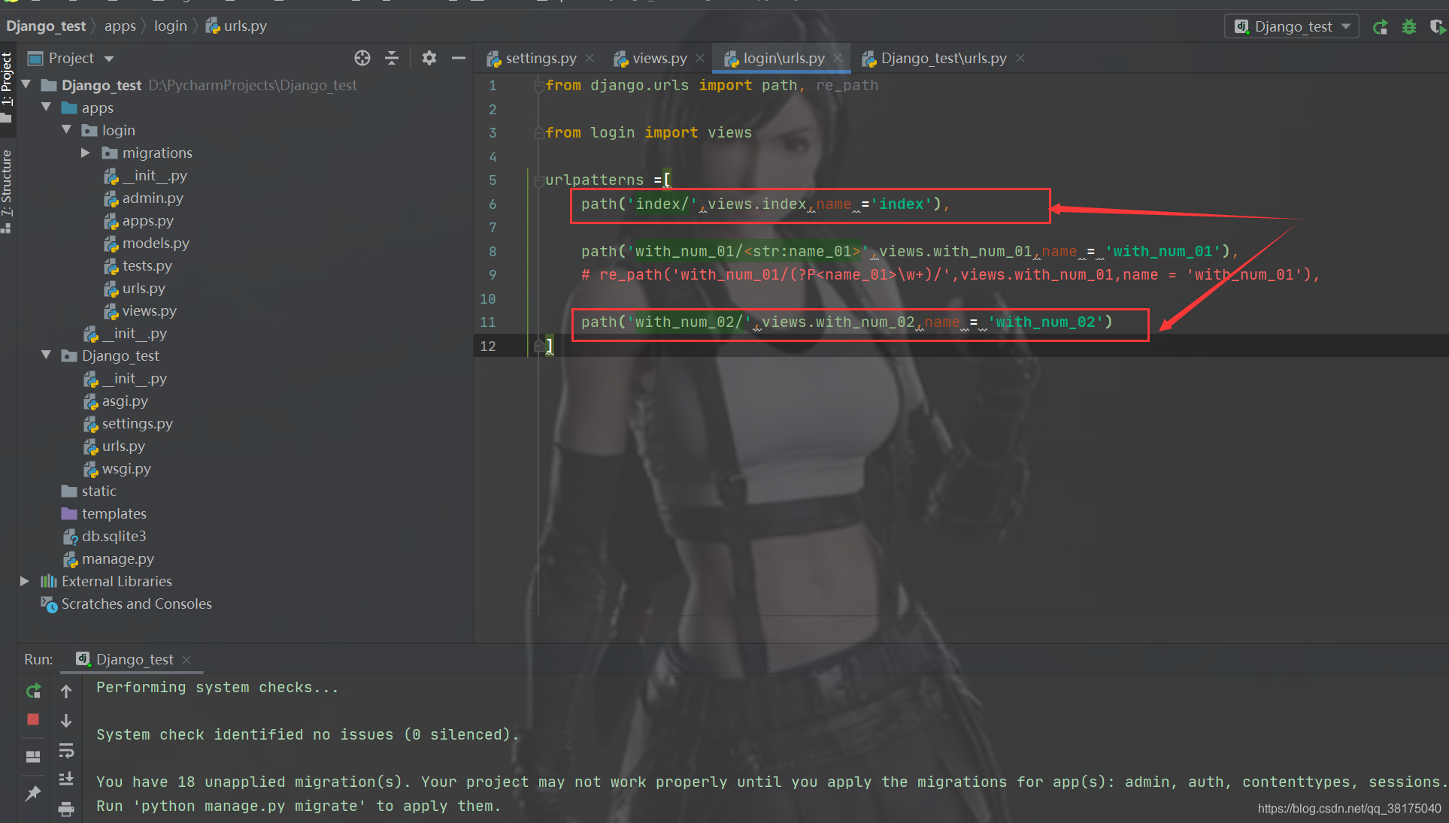
Task: Click login in breadcrumb bar
Action: tap(171, 26)
